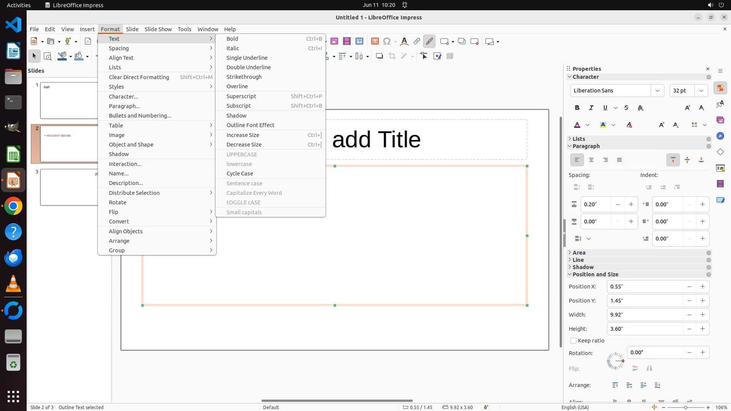The width and height of the screenshot is (731, 411).
Task: Toggle center paragraph alignment in sidebar
Action: [x=591, y=160]
